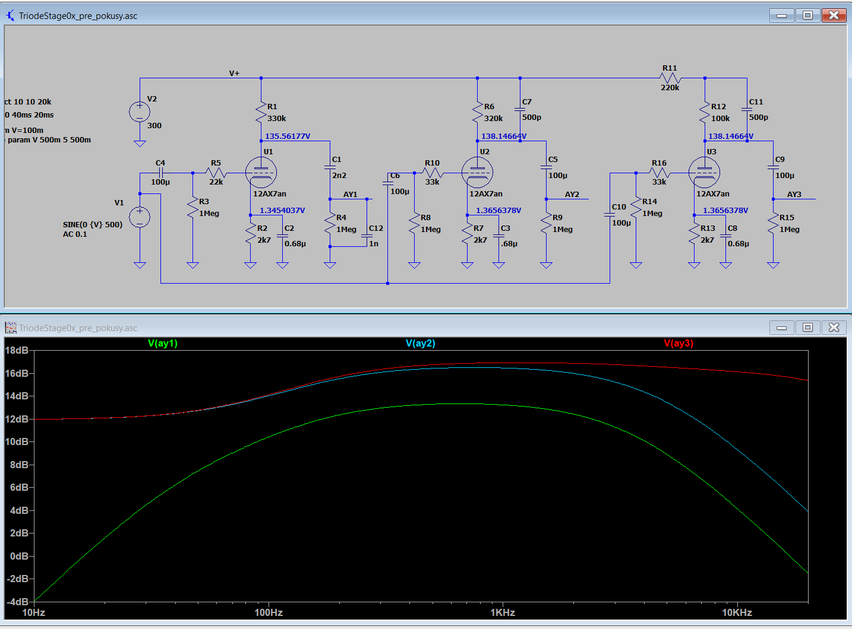Click the LTspice schematic window title icon

click(10, 15)
